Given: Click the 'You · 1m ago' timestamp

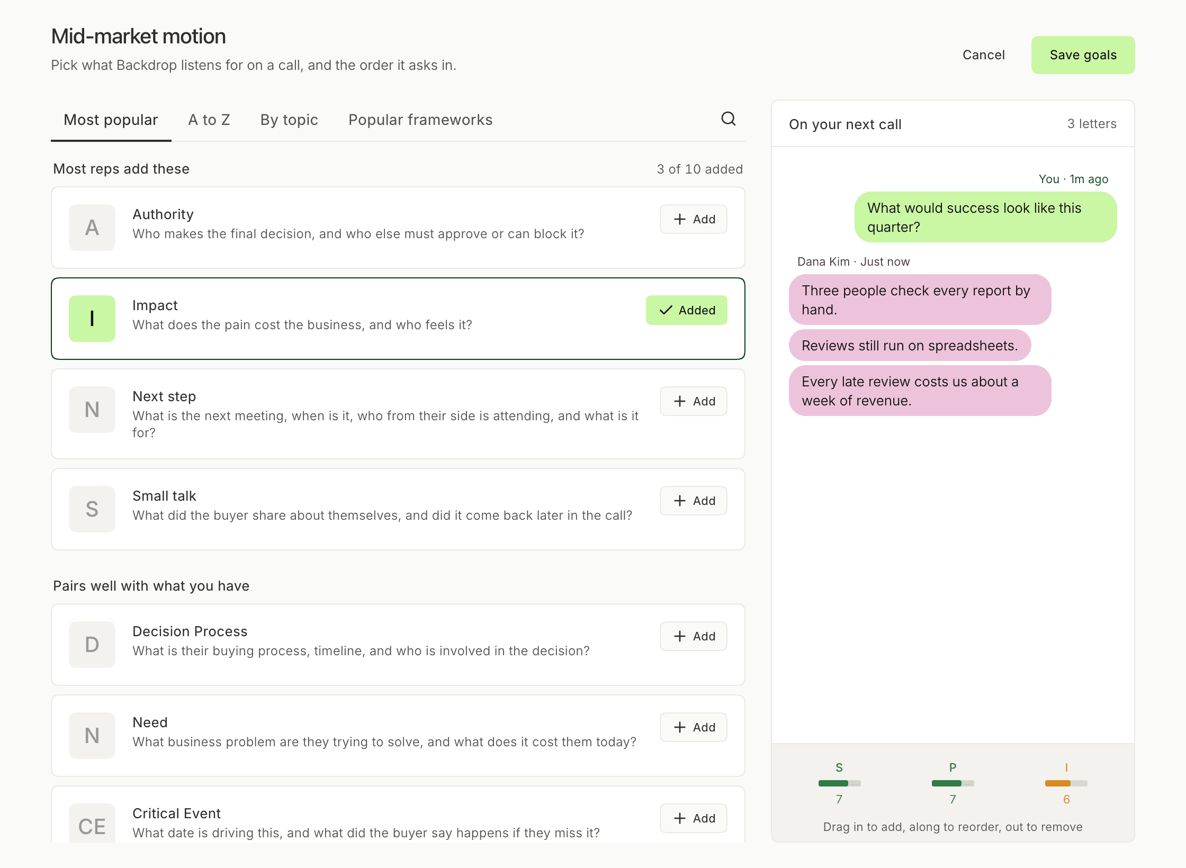Looking at the screenshot, I should [1073, 179].
